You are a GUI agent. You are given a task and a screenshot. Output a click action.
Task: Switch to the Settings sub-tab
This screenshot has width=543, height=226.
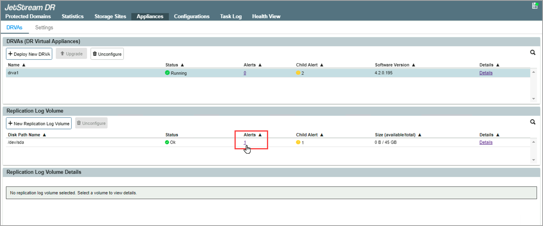44,28
